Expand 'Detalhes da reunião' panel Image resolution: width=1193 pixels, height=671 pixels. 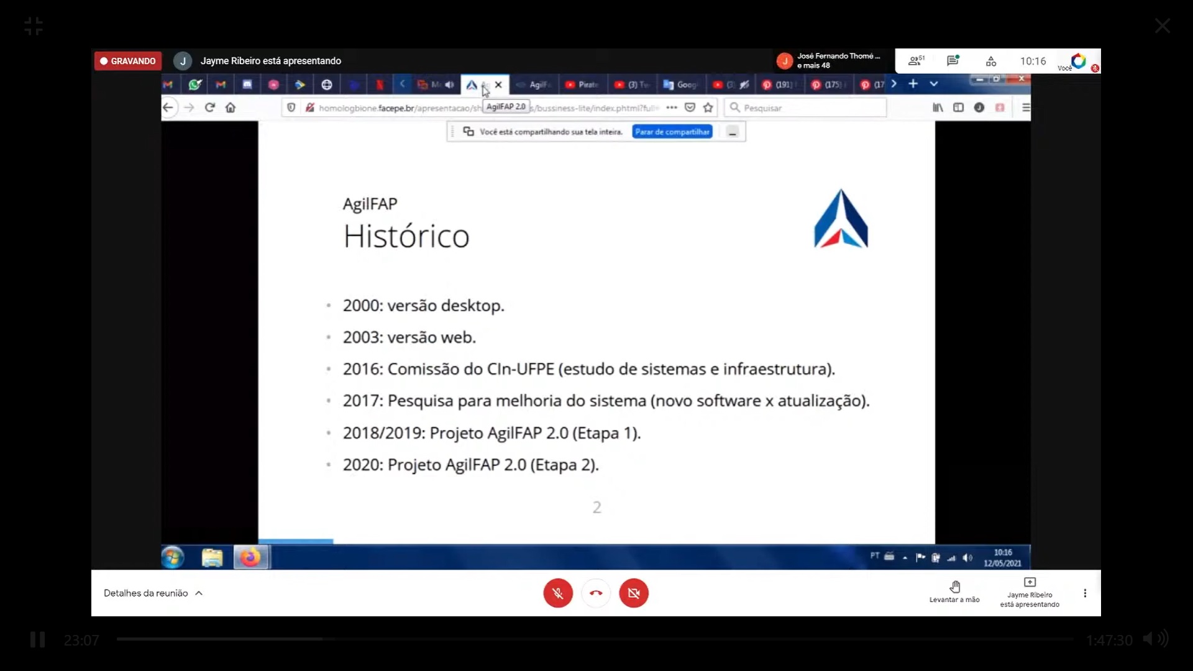coord(153,593)
